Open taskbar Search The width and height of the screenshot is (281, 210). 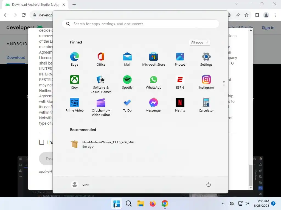coord(128,203)
